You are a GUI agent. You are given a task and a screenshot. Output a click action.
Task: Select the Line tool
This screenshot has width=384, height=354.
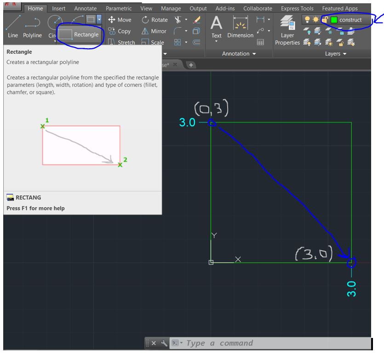click(x=12, y=25)
